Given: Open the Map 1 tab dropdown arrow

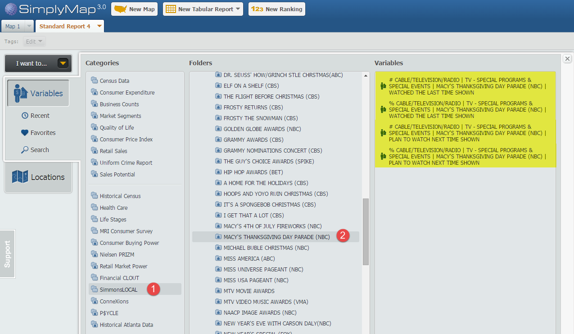Looking at the screenshot, I should [29, 26].
